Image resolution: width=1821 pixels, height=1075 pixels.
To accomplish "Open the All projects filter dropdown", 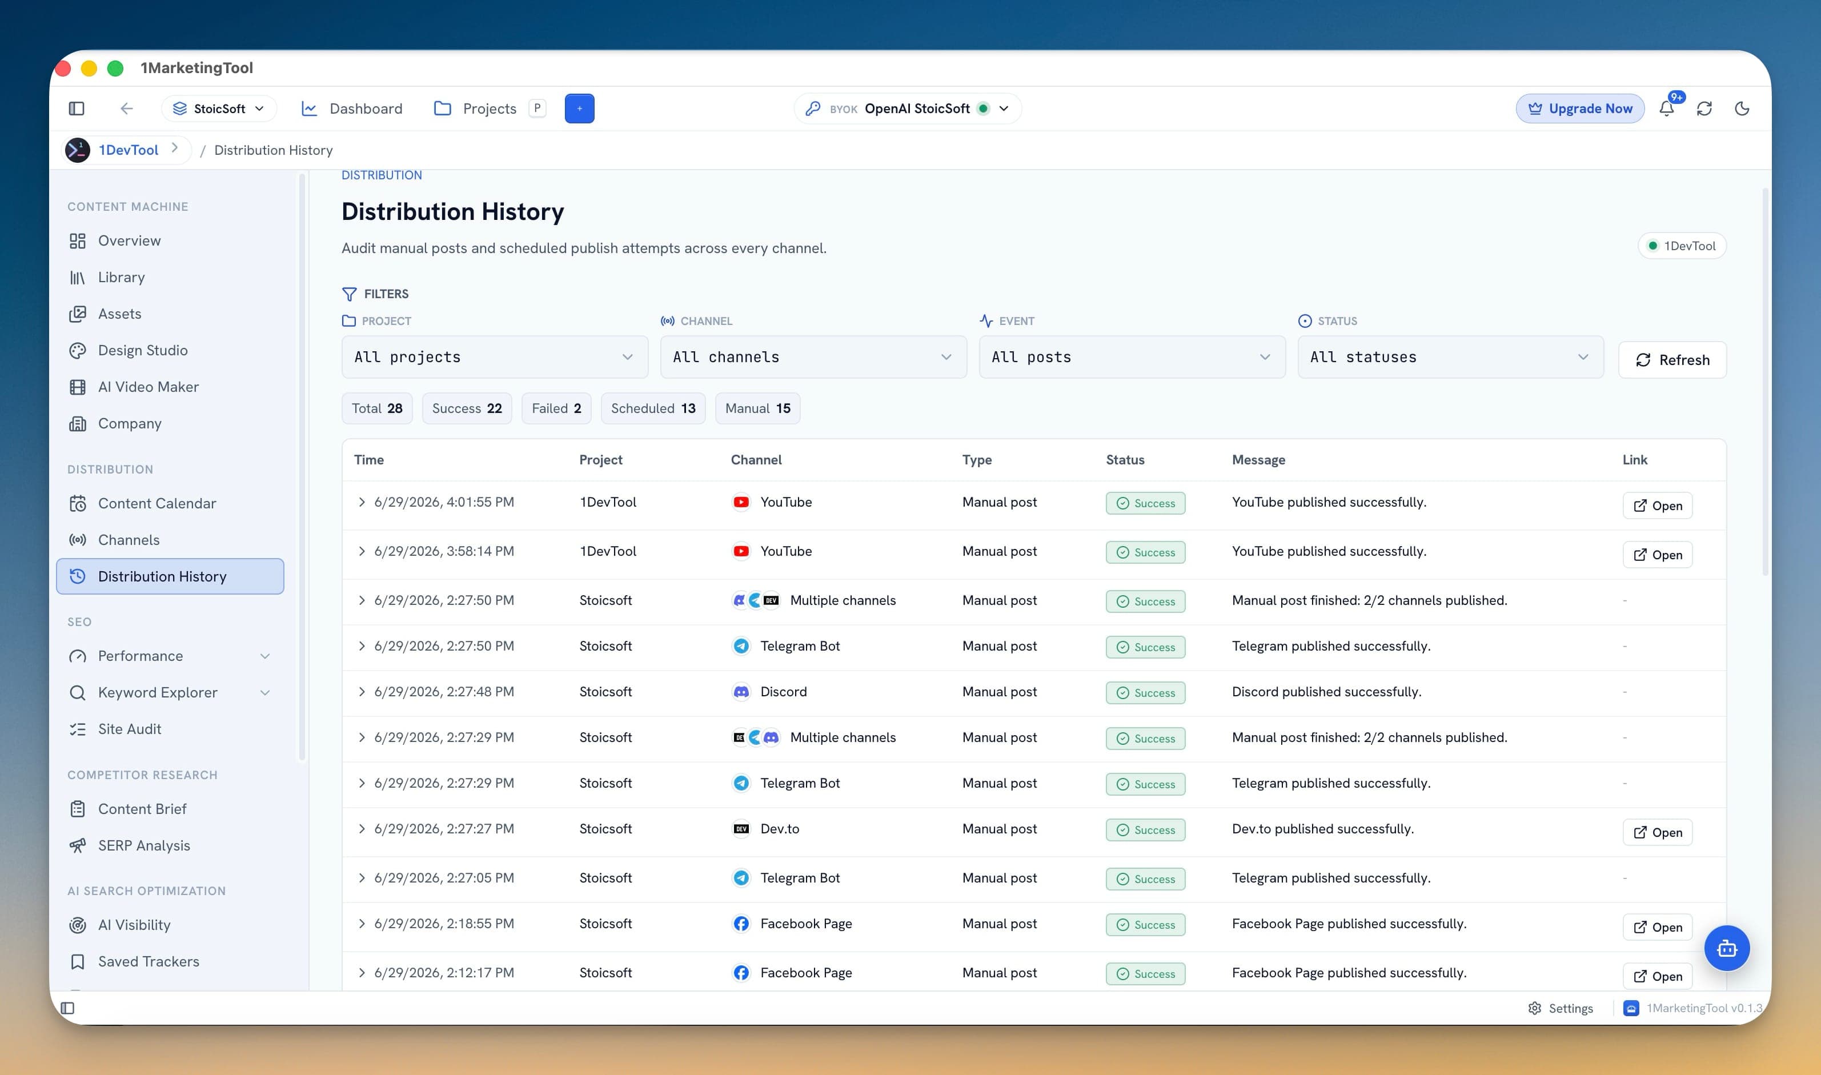I will 495,357.
